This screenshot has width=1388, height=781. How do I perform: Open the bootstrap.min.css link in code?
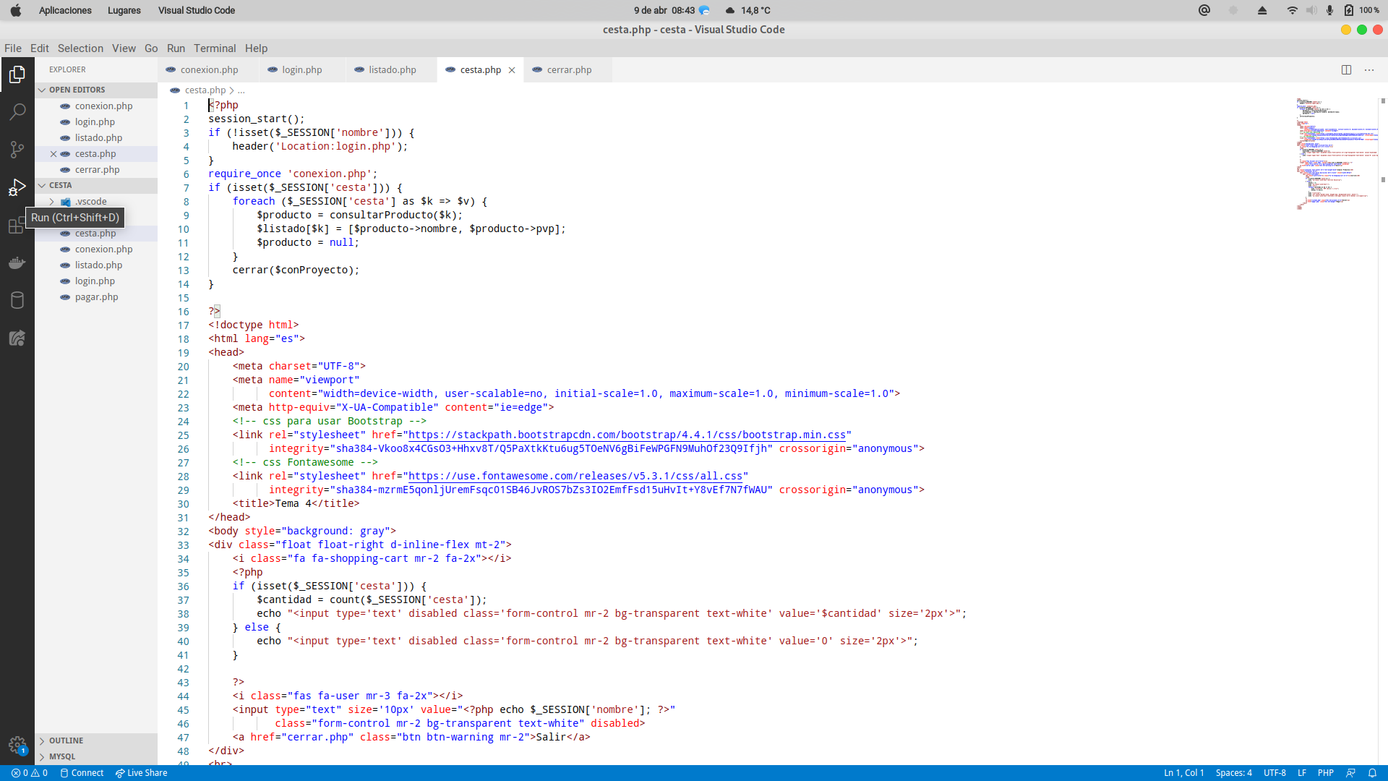pyautogui.click(x=627, y=435)
